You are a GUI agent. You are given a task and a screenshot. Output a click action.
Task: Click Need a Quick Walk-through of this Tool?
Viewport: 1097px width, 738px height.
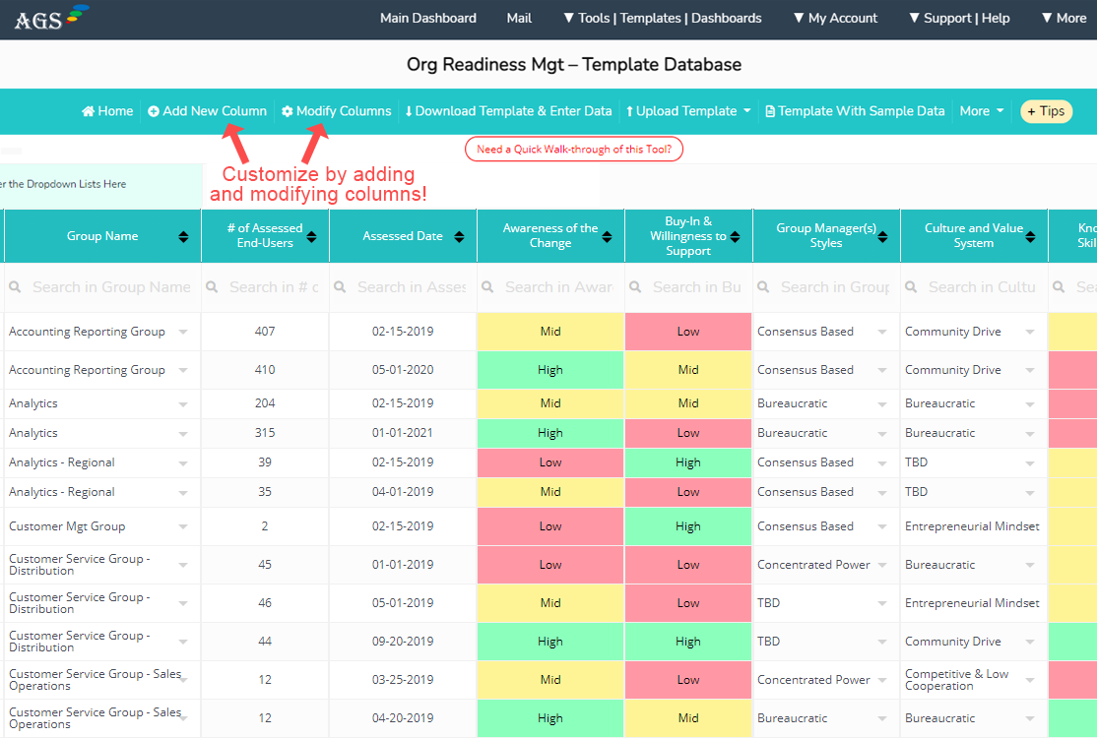[574, 149]
